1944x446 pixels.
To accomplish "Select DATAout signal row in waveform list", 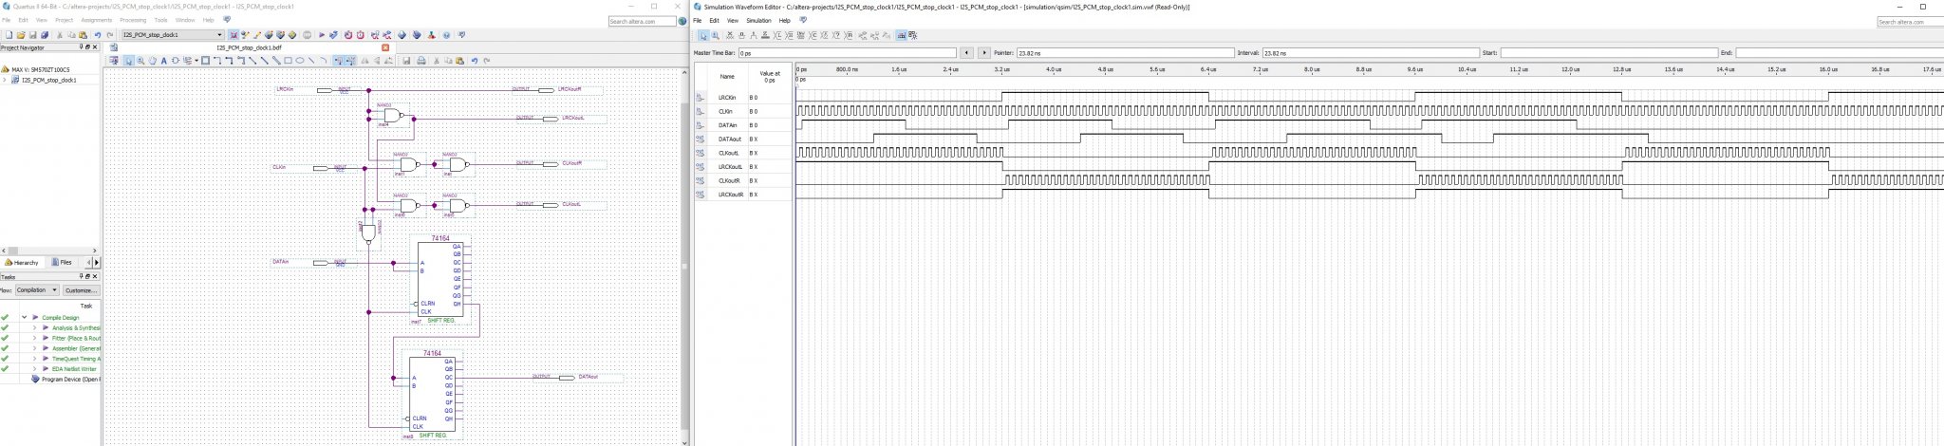I will click(x=743, y=139).
